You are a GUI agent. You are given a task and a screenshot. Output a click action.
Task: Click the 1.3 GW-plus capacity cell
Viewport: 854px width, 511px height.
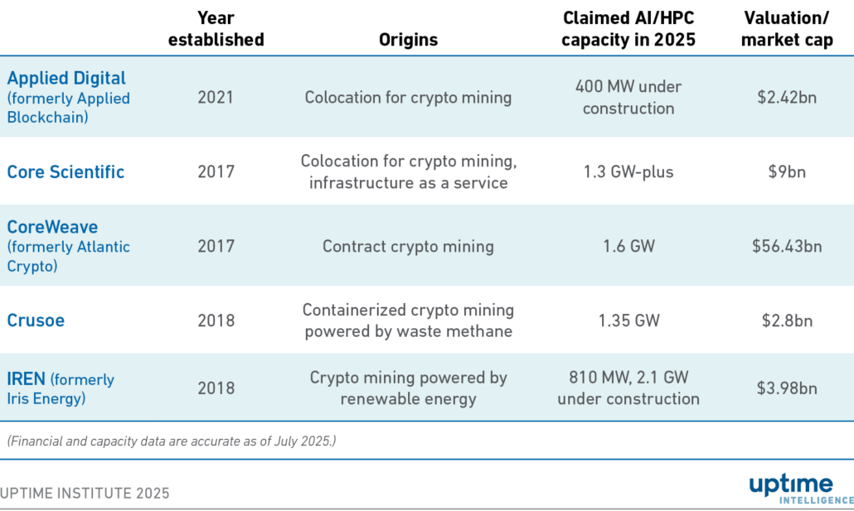(x=628, y=172)
